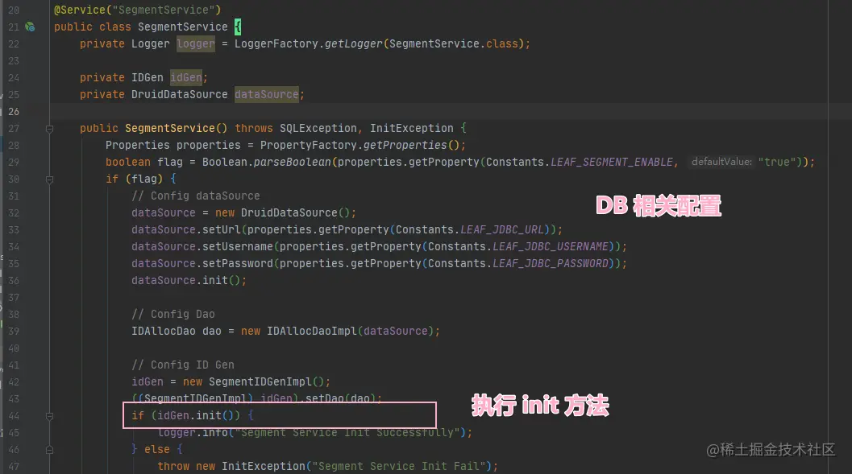Click 'dataSource.init()' on line 36
Image resolution: width=852 pixels, height=474 pixels.
185,280
